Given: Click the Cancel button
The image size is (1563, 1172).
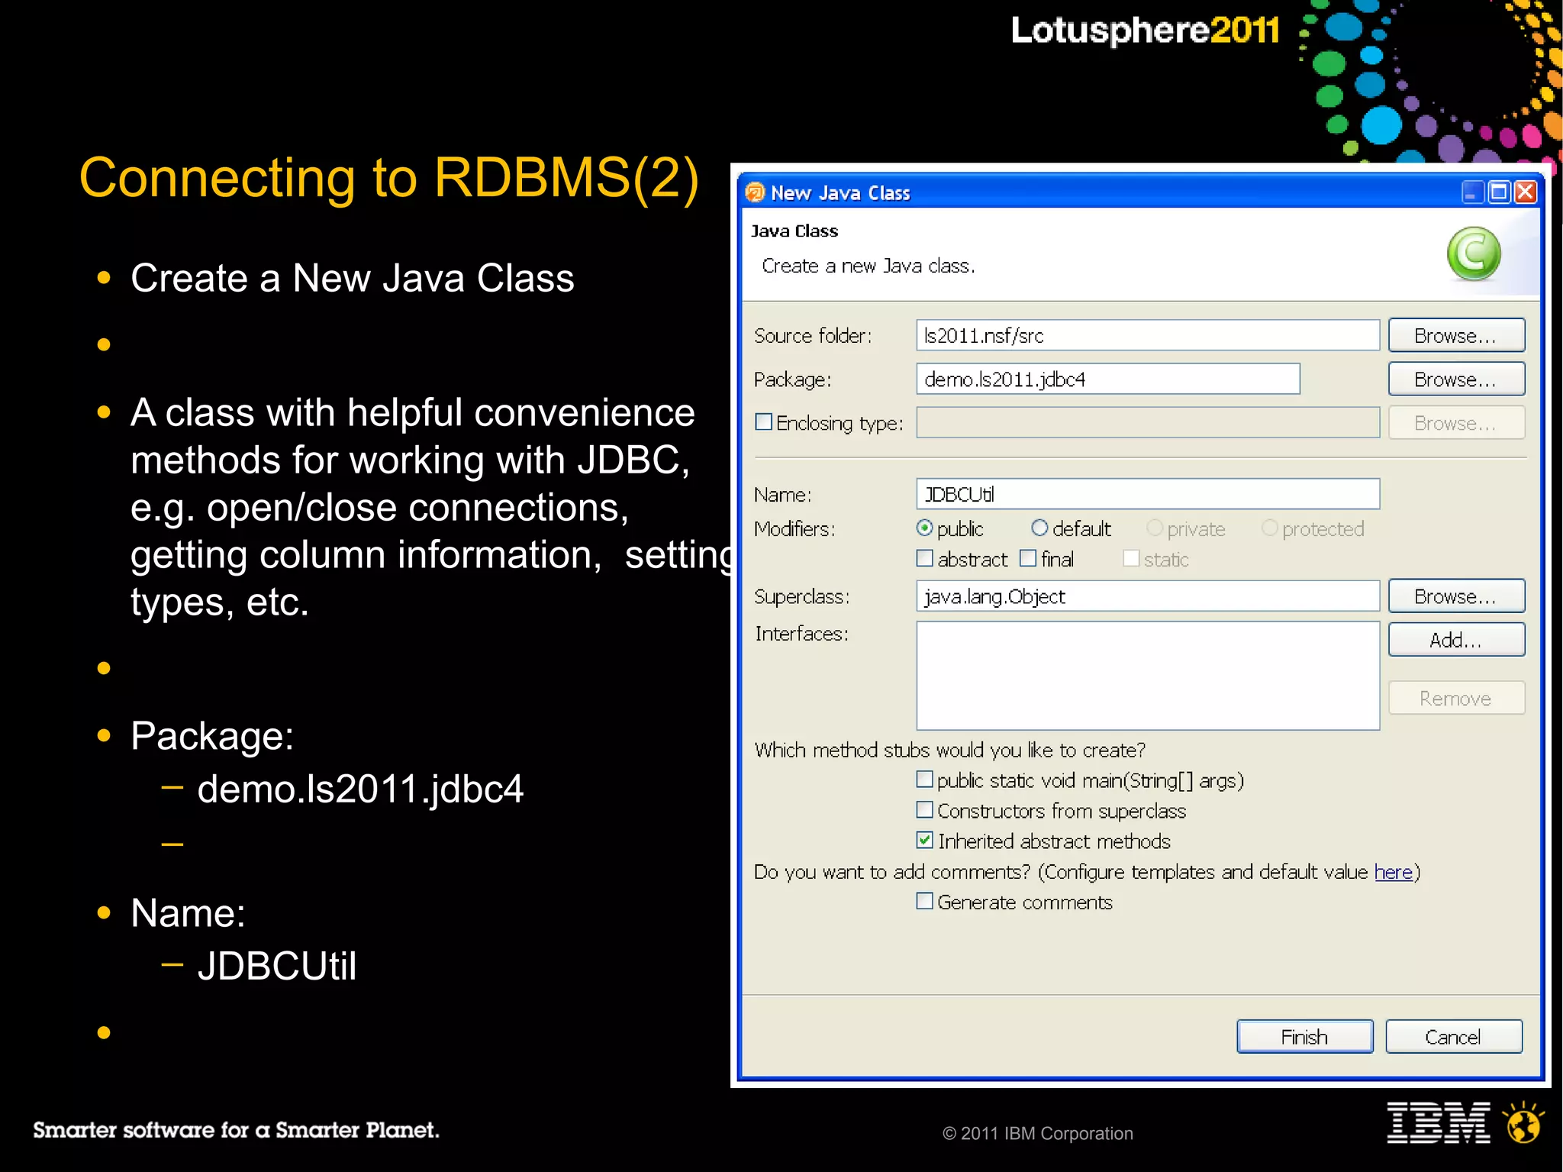Looking at the screenshot, I should [x=1454, y=1037].
